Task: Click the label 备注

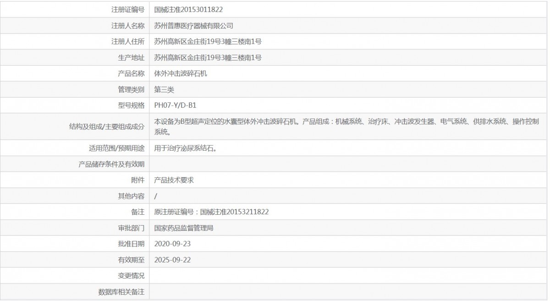Action: (138, 212)
